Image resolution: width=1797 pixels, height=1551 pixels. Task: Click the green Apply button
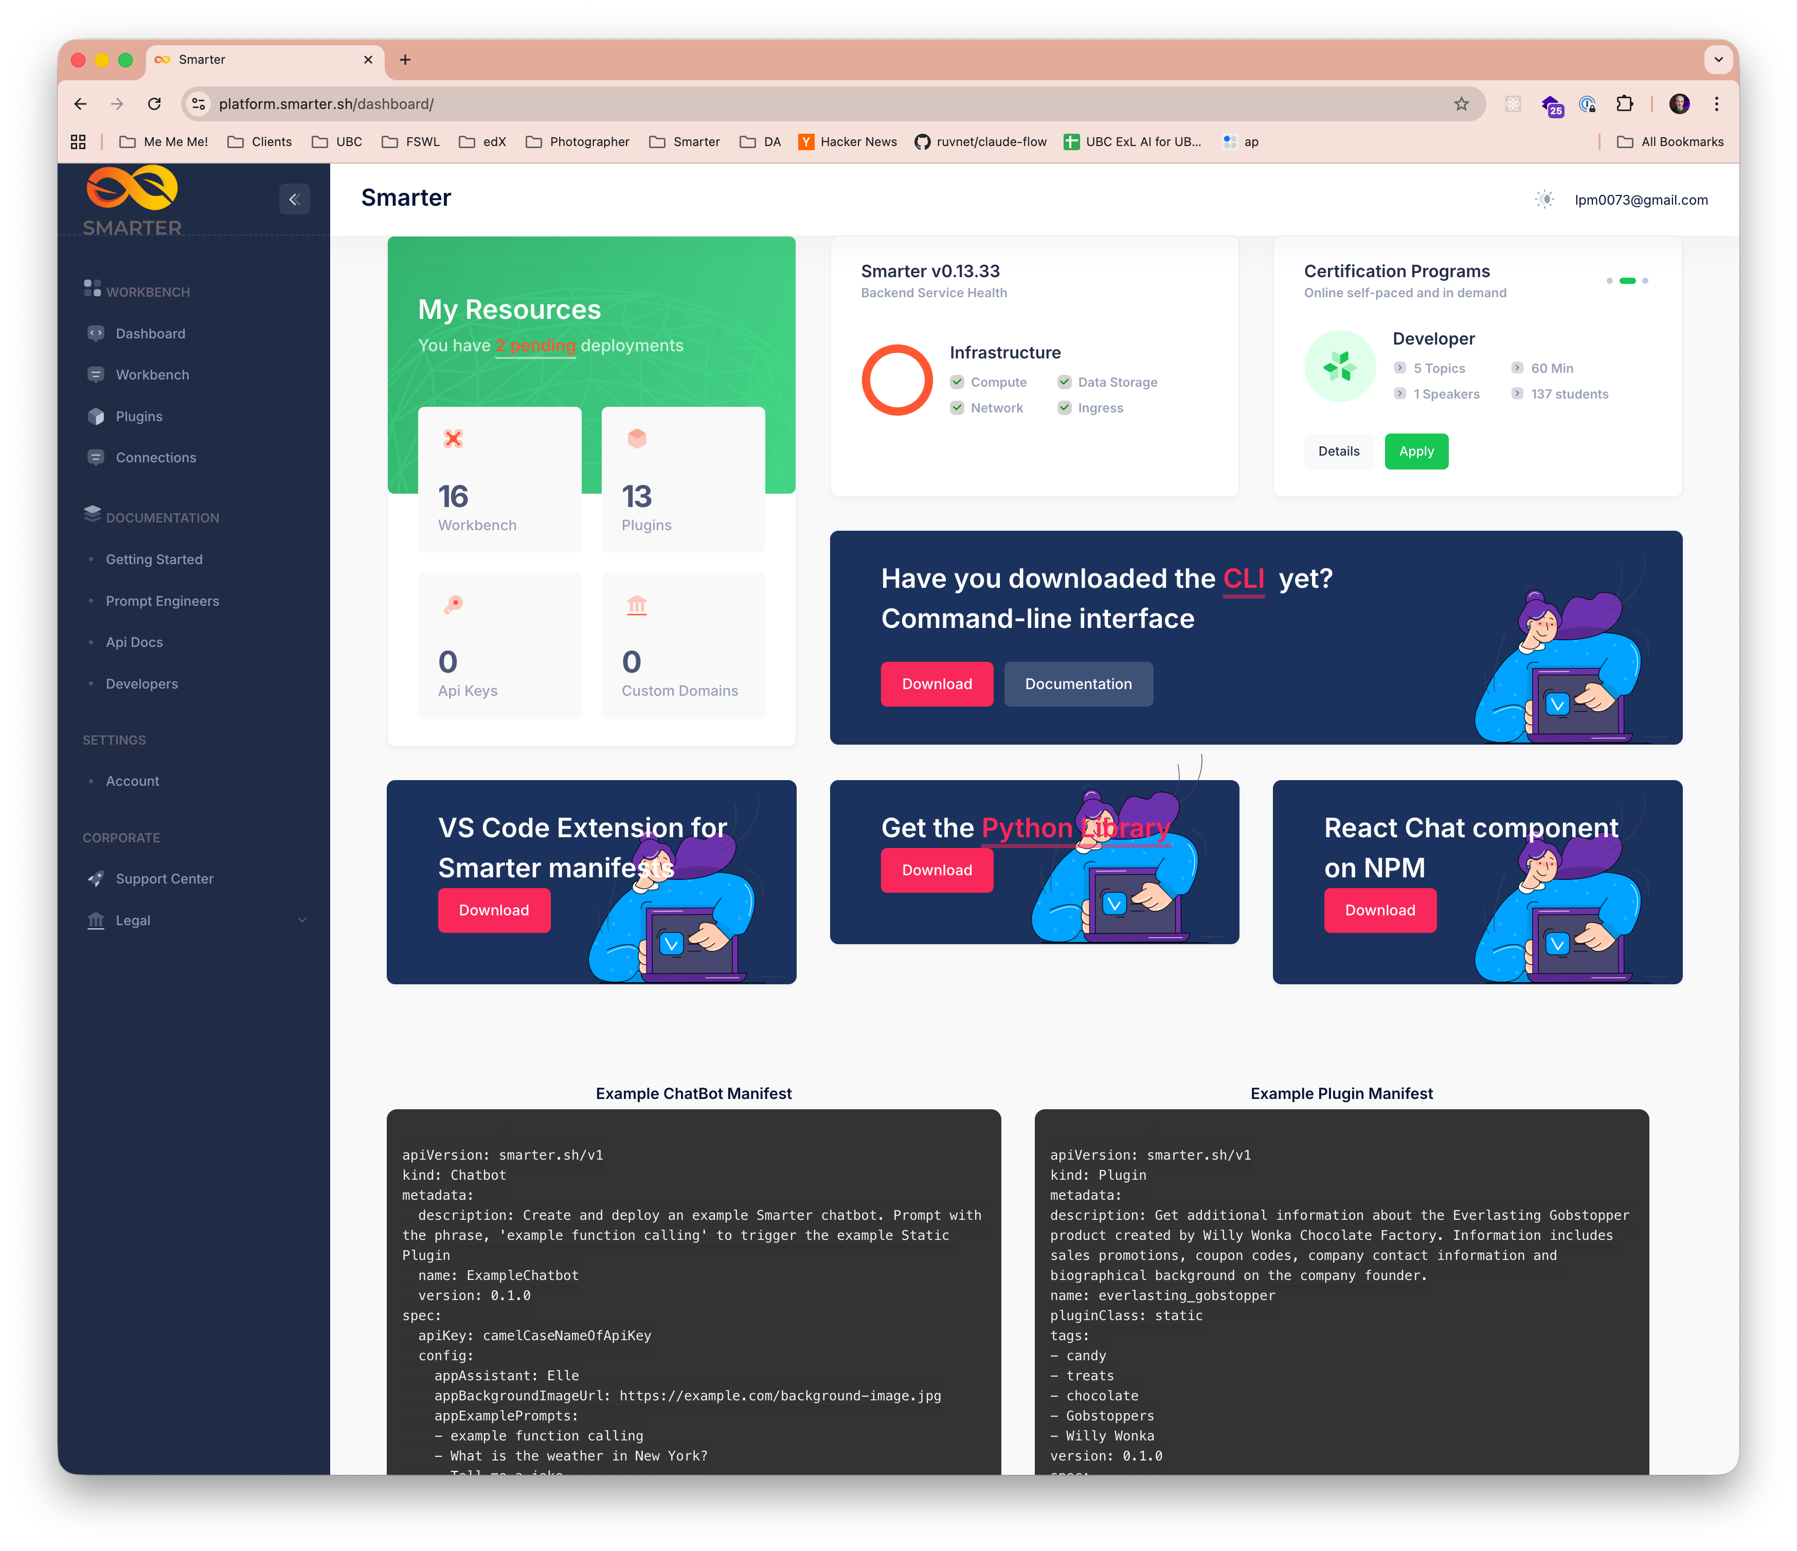tap(1416, 451)
